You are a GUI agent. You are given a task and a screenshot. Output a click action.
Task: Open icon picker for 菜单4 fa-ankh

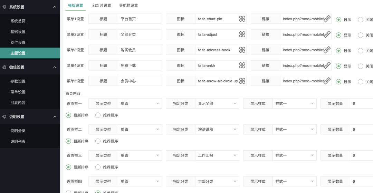coord(242,65)
